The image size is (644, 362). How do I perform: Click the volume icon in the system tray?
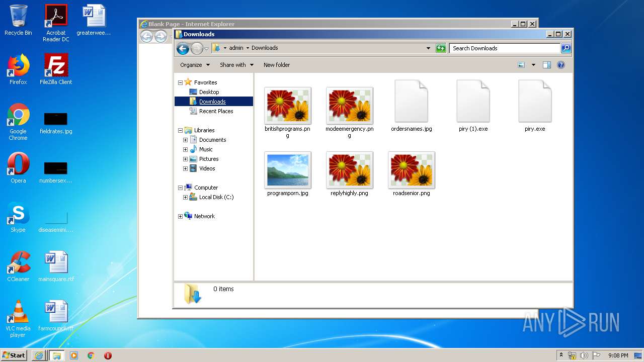[584, 355]
